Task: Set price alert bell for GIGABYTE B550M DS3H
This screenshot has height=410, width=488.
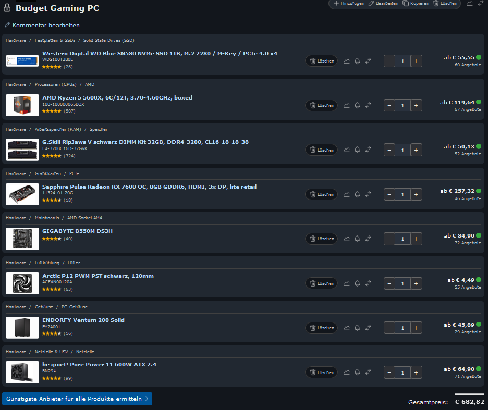Action: [x=357, y=239]
